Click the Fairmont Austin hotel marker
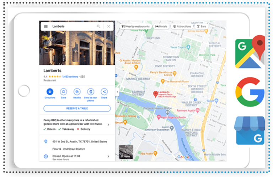 tap(197, 110)
